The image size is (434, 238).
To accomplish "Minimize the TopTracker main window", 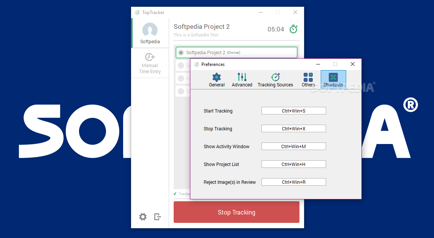I will click(260, 12).
